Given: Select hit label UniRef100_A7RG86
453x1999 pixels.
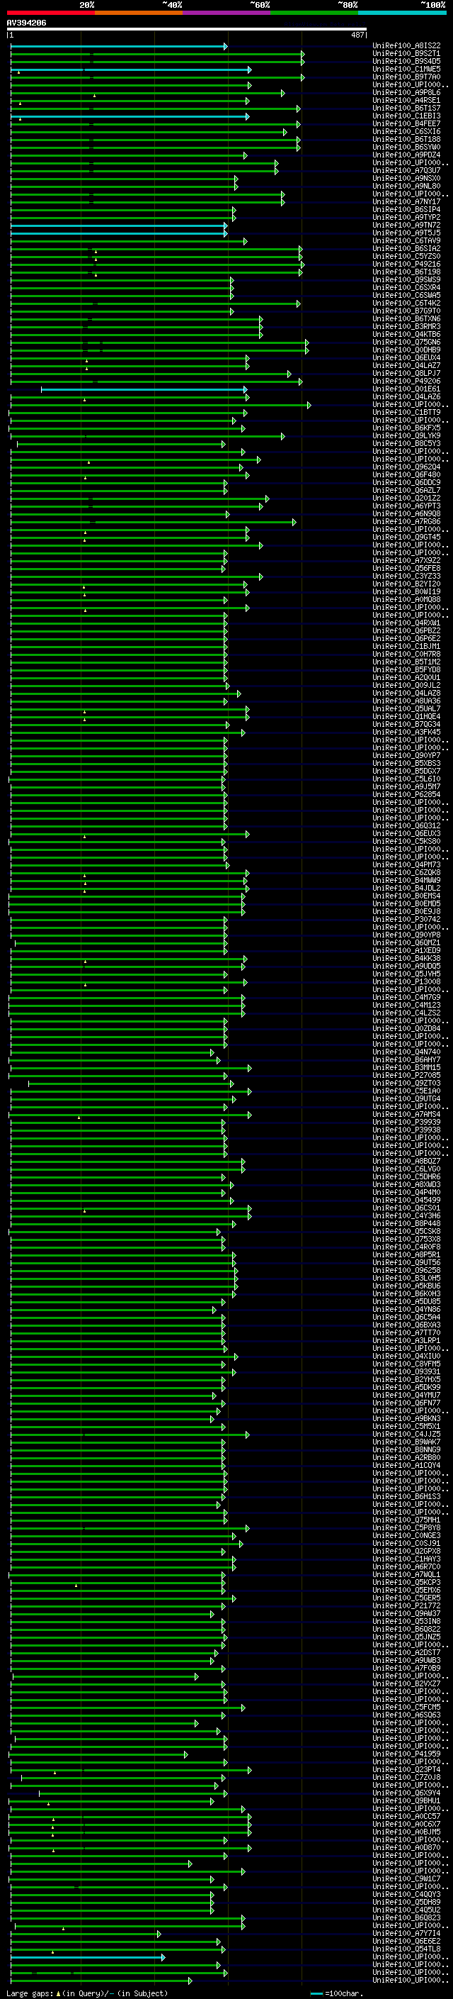Looking at the screenshot, I should tap(406, 521).
